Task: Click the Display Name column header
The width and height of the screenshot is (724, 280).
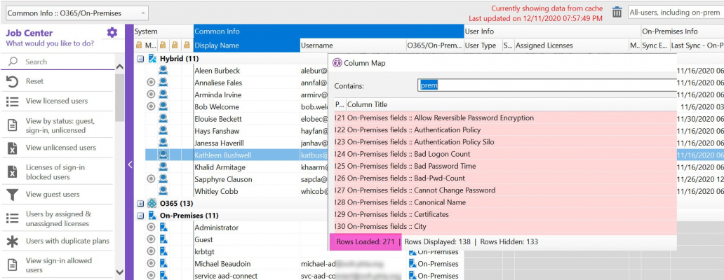Action: (x=246, y=45)
